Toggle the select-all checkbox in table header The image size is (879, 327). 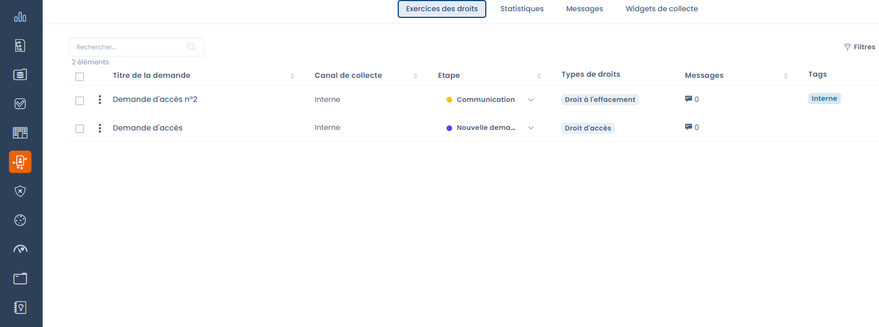point(80,77)
